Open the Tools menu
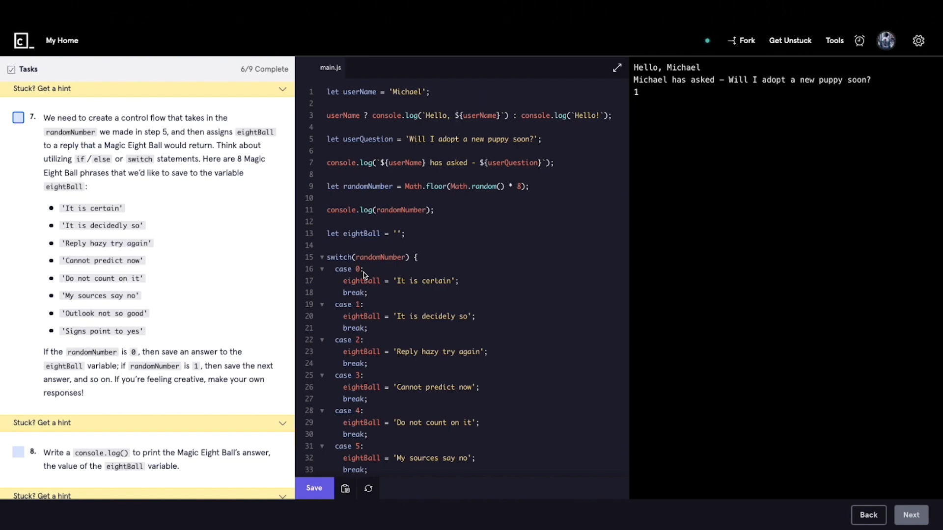 coord(834,41)
